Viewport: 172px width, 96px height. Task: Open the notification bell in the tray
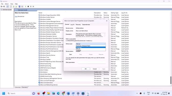169,93
